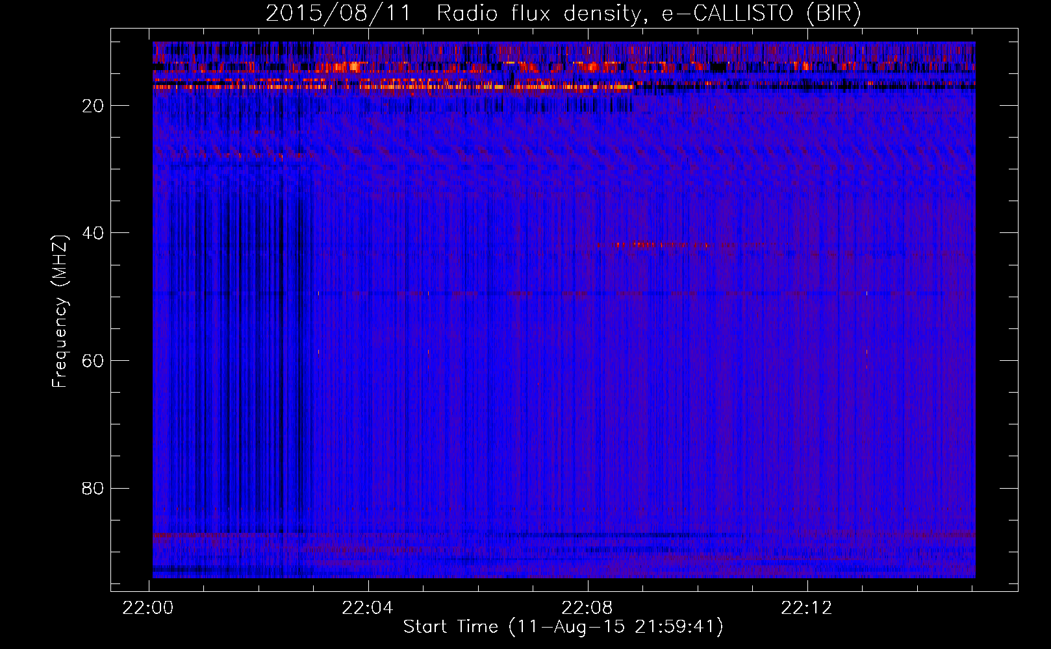
Task: Click the short red streak near 27 MHz
Action: point(234,155)
